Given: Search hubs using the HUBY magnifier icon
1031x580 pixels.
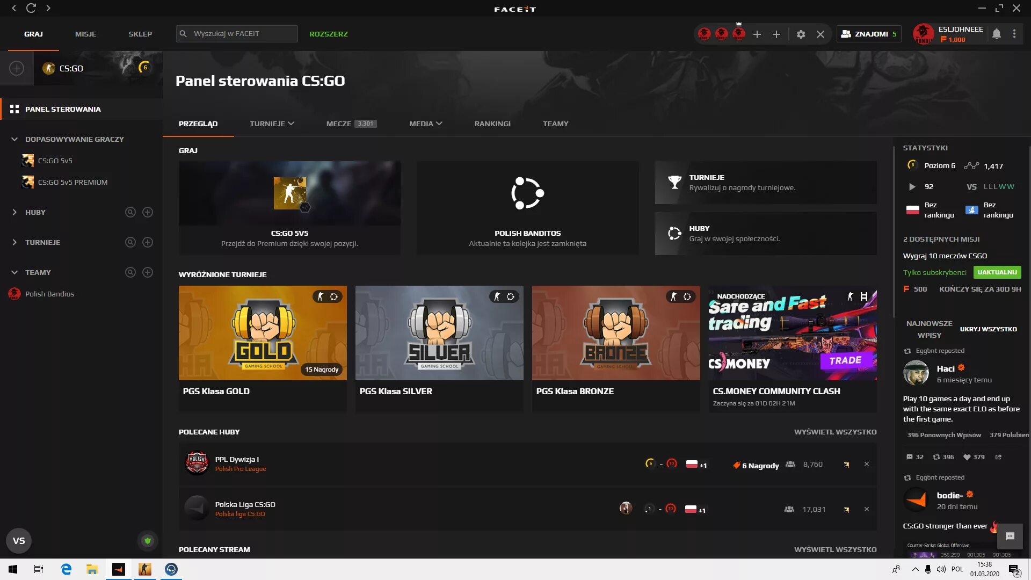Looking at the screenshot, I should tap(130, 212).
